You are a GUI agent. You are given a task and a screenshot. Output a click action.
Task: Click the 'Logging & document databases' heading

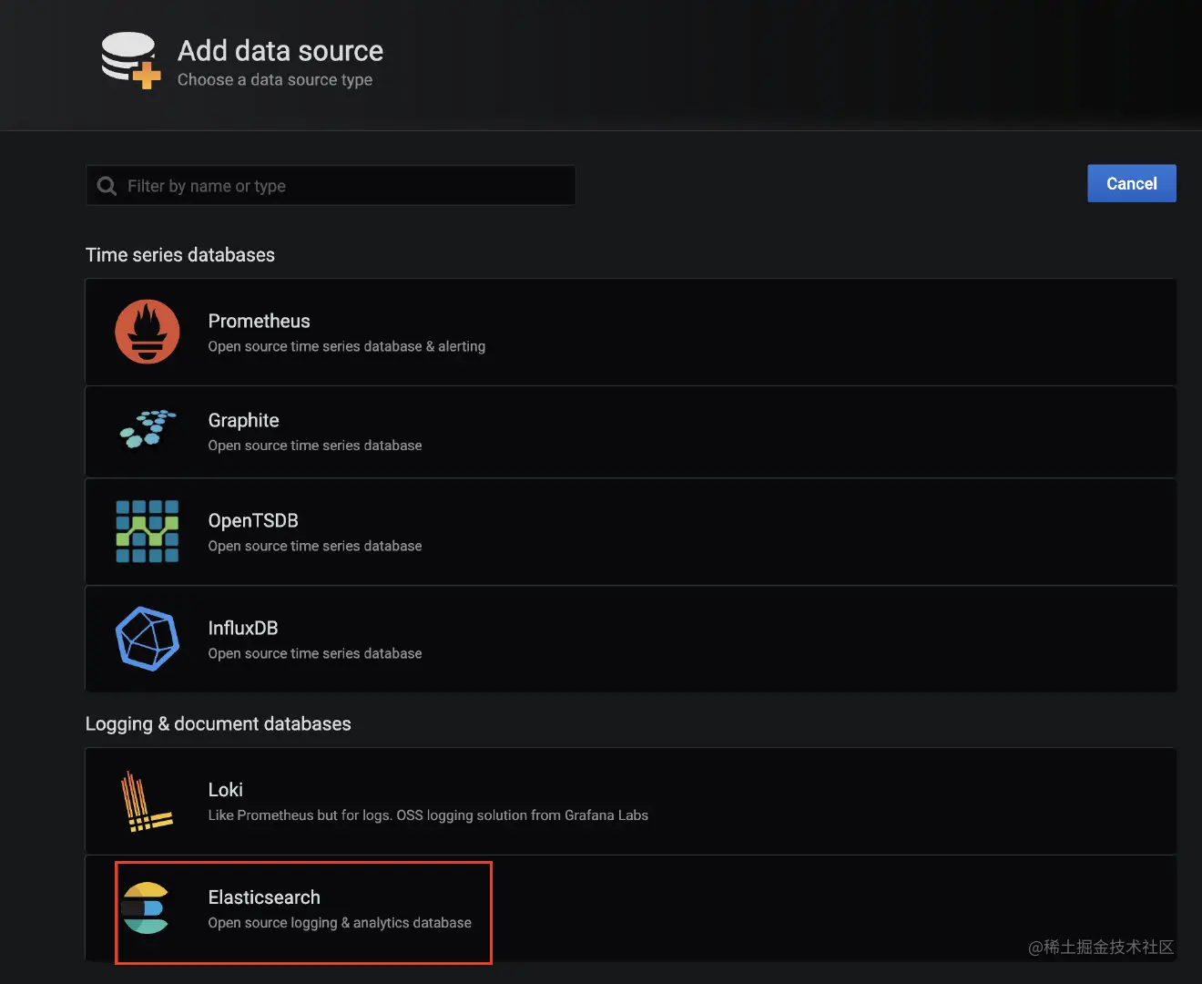click(x=218, y=724)
